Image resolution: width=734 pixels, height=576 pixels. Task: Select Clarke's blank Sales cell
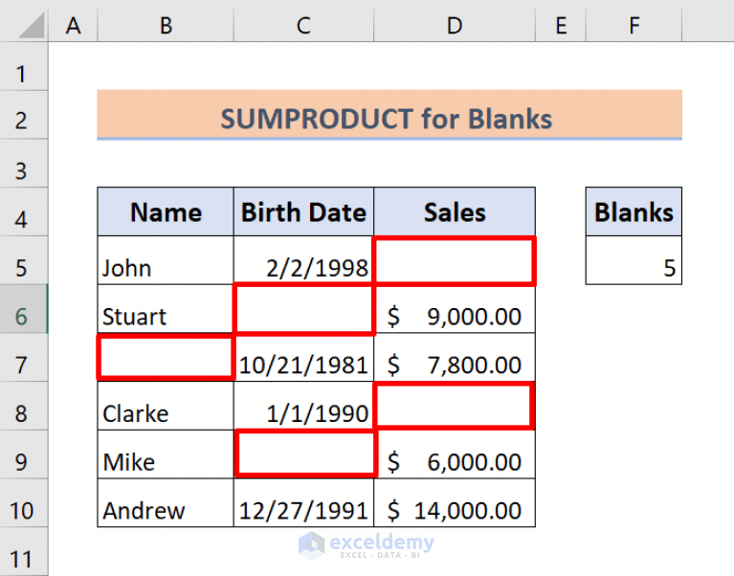(455, 406)
